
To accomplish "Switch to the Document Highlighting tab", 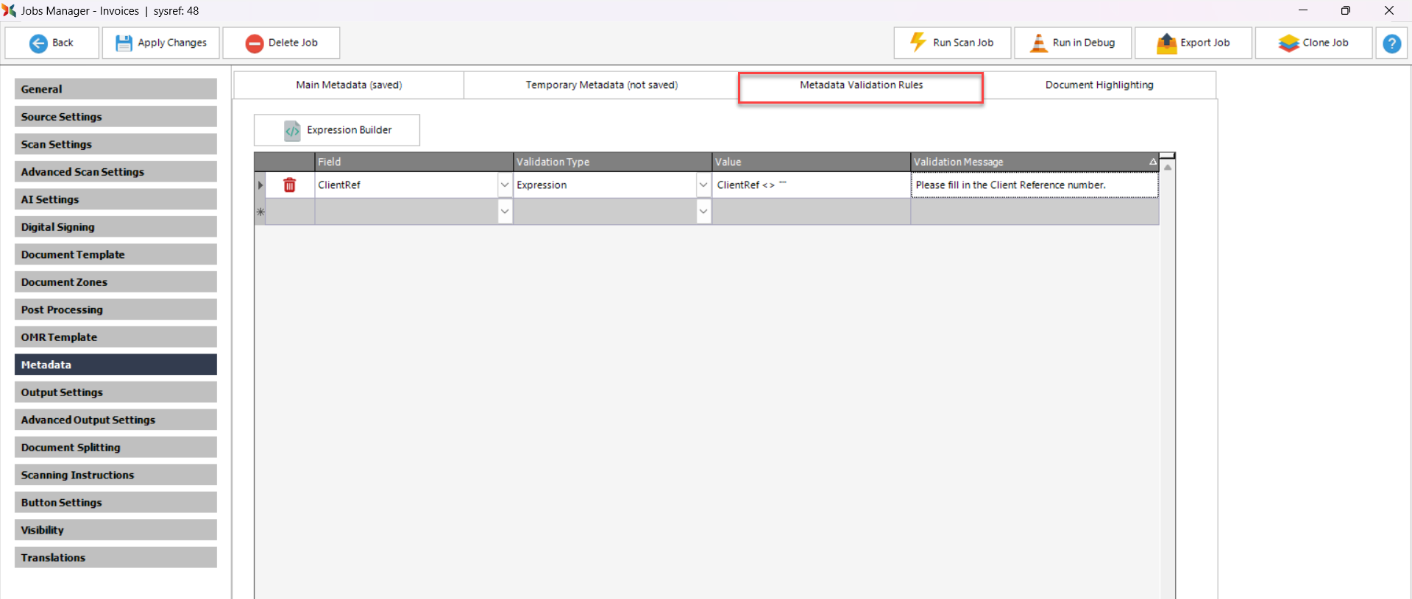I will point(1099,85).
